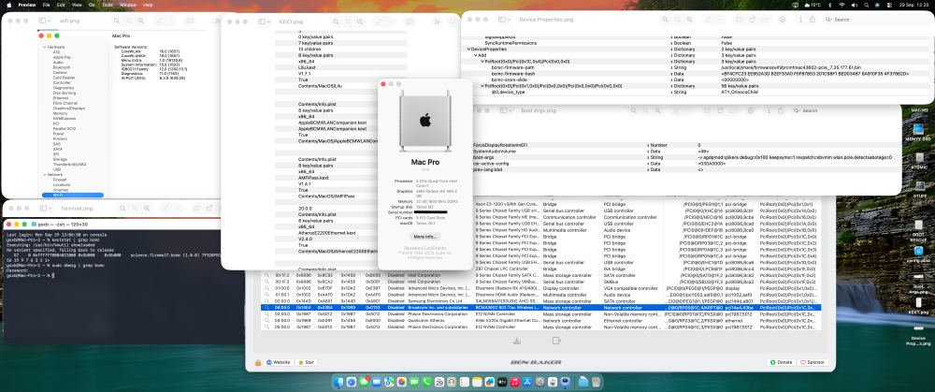Click the Website button in Hackintool
935x392 pixels.
(x=279, y=362)
